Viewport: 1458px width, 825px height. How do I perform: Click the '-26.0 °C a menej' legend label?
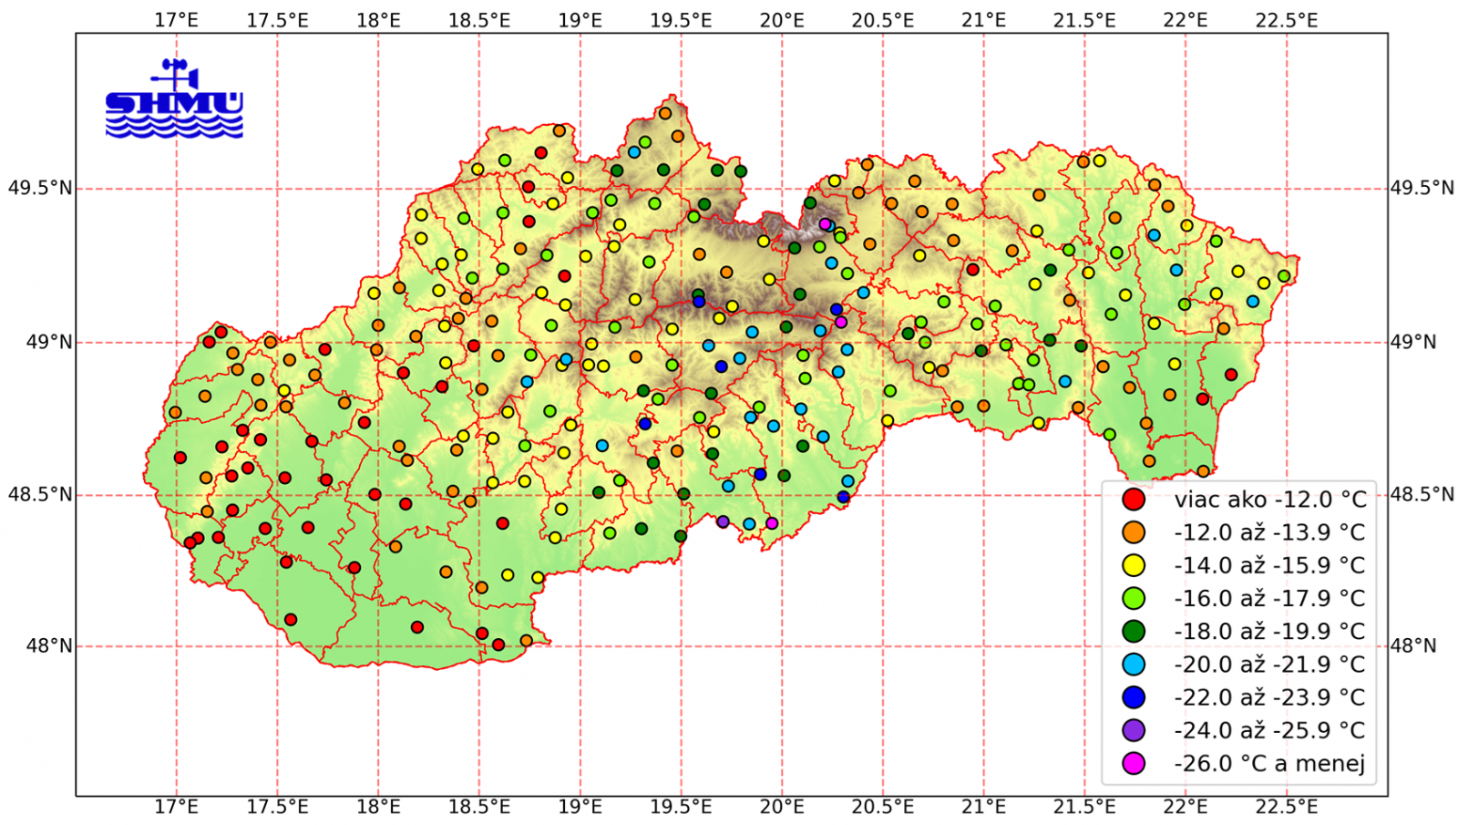click(x=1269, y=764)
